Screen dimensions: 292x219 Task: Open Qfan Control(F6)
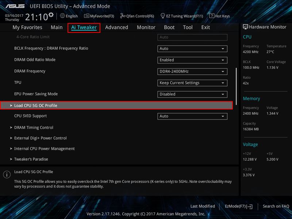click(x=137, y=16)
